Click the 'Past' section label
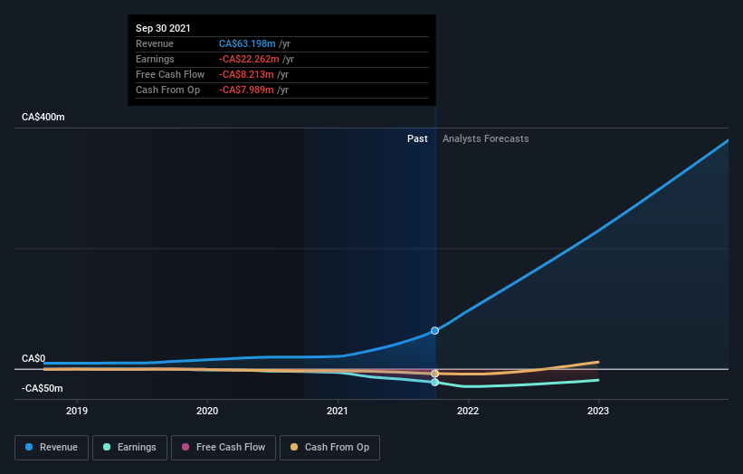Image resolution: width=743 pixels, height=474 pixels. [x=417, y=138]
